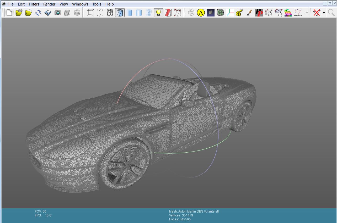Import mesh using folder arrow icon
Image resolution: width=337 pixels, height=223 pixels.
click(x=29, y=13)
